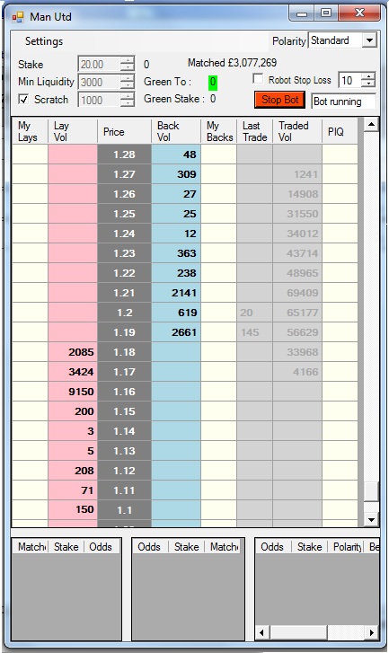Click the bottom panel horizontal scrollbar thumb
Viewport: 389px width, 653px height.
(x=298, y=632)
